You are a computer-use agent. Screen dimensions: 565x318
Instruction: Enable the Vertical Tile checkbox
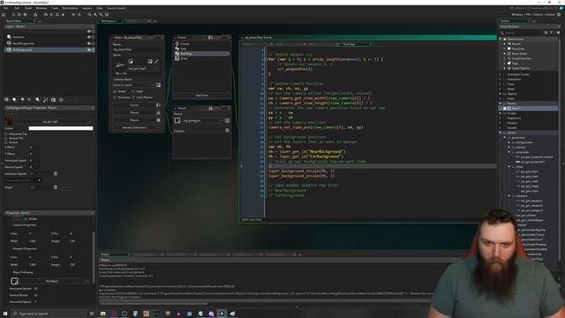[x=6, y=138]
